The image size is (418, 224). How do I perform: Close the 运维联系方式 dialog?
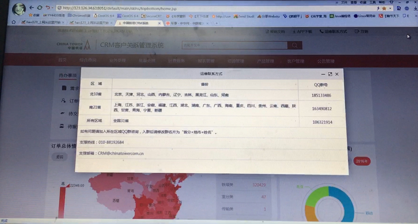click(337, 74)
